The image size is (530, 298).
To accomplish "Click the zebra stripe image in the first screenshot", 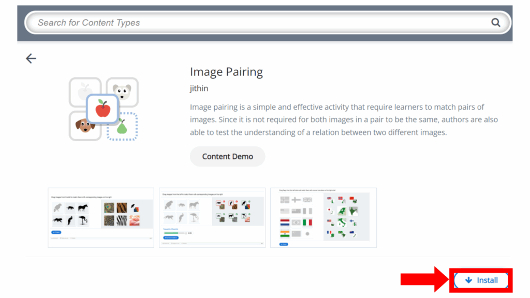I will pyautogui.click(x=123, y=220).
